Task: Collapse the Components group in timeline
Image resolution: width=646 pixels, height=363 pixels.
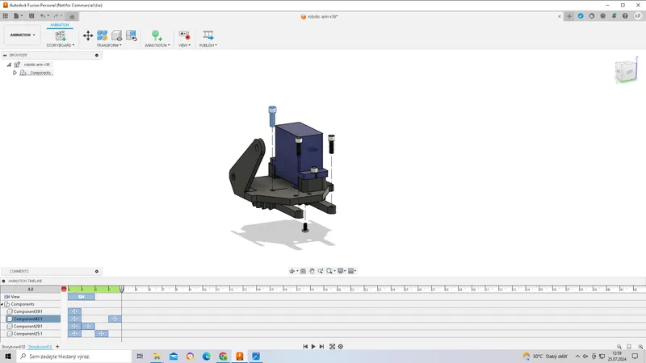Action: point(2,304)
